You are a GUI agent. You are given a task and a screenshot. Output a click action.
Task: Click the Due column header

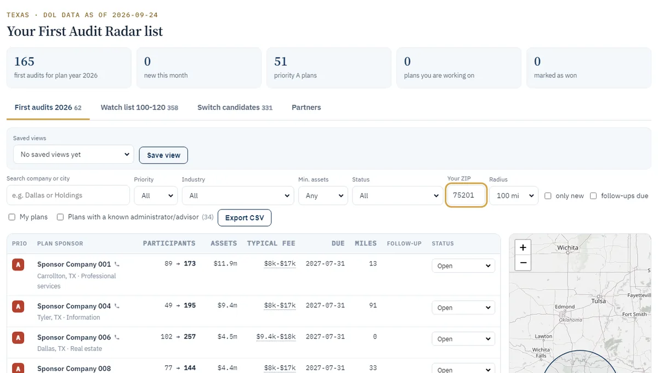338,243
